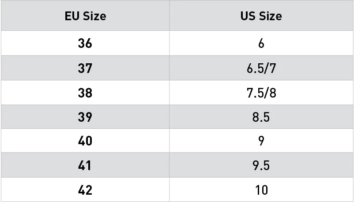Select the US size 6 cell
This screenshot has width=354, height=207.
261,44
